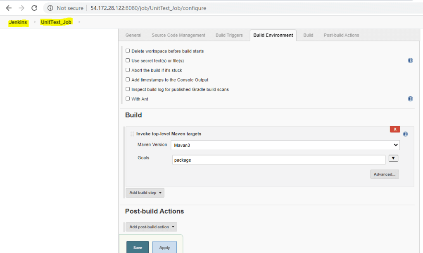Viewport: 423px width, 253px height.
Task: Enable Delete workspace before build starts
Action: pos(128,51)
